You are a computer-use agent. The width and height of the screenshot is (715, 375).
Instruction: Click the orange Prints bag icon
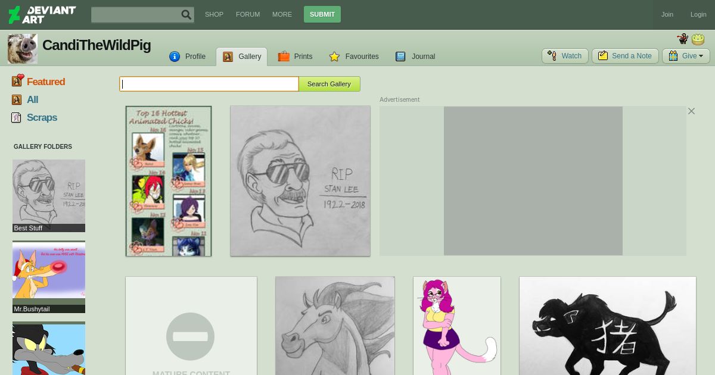[284, 57]
